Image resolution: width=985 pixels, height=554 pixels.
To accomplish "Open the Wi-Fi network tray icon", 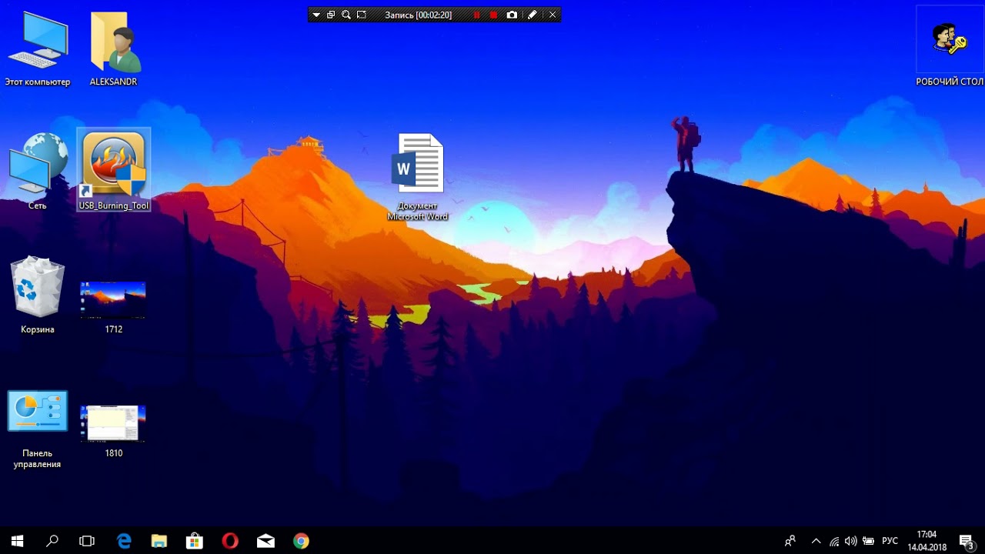I will [x=834, y=541].
